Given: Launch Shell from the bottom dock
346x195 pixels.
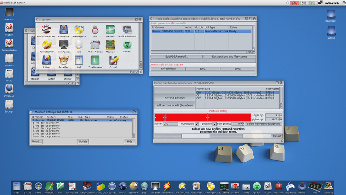Looking at the screenshot, I should pos(16,186).
